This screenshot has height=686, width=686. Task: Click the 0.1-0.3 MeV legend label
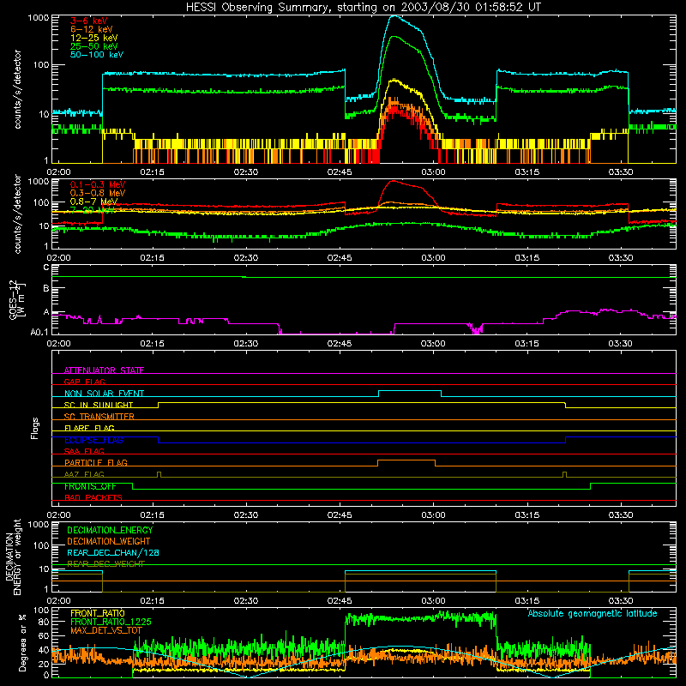point(98,184)
